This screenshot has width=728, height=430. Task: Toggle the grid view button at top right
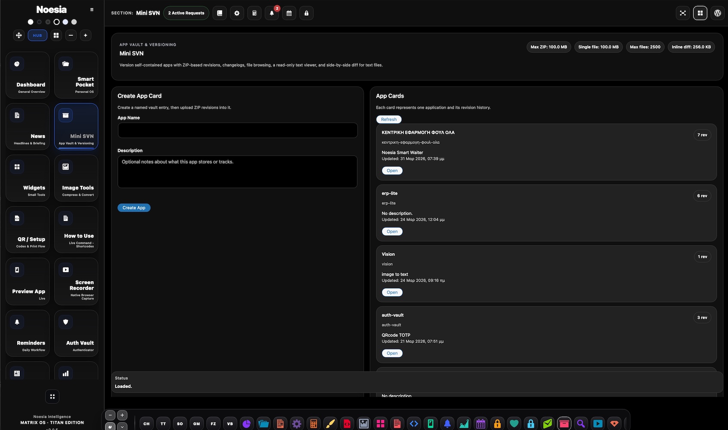[700, 13]
